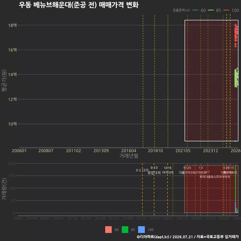241x241 pixels.
Task: Click the 거래년월 horizontal axis title
Action: pyautogui.click(x=129, y=156)
